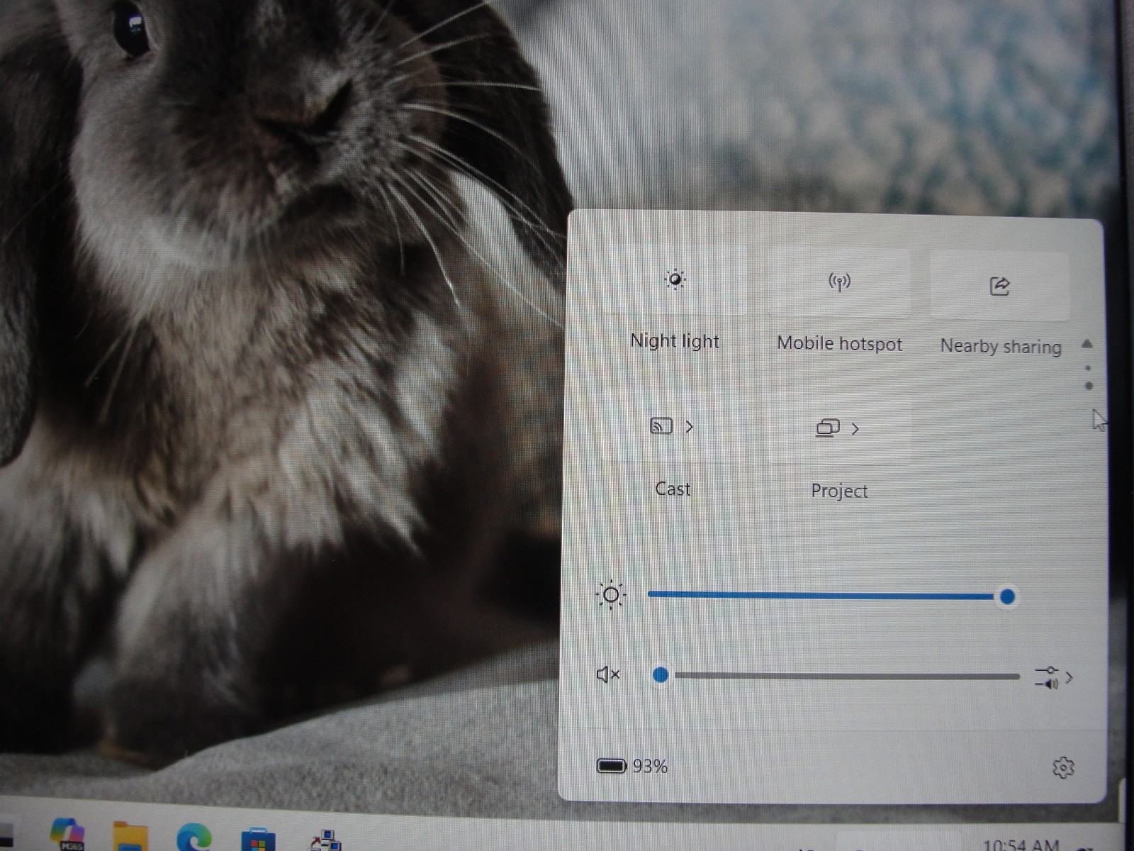Expand sound output chevron next to volume
Screen dimensions: 1134x851
pyautogui.click(x=1070, y=677)
